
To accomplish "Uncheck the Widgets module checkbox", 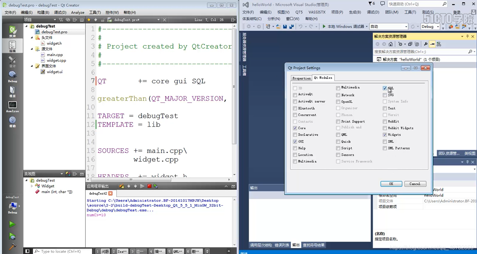I will [385, 135].
